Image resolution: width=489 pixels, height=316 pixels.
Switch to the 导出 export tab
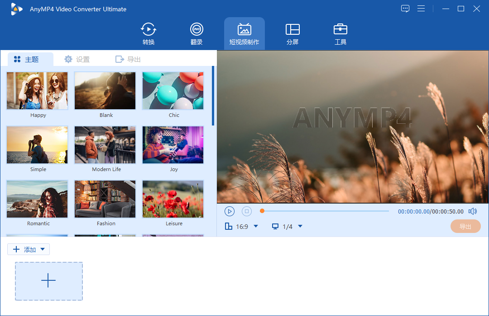tap(128, 59)
